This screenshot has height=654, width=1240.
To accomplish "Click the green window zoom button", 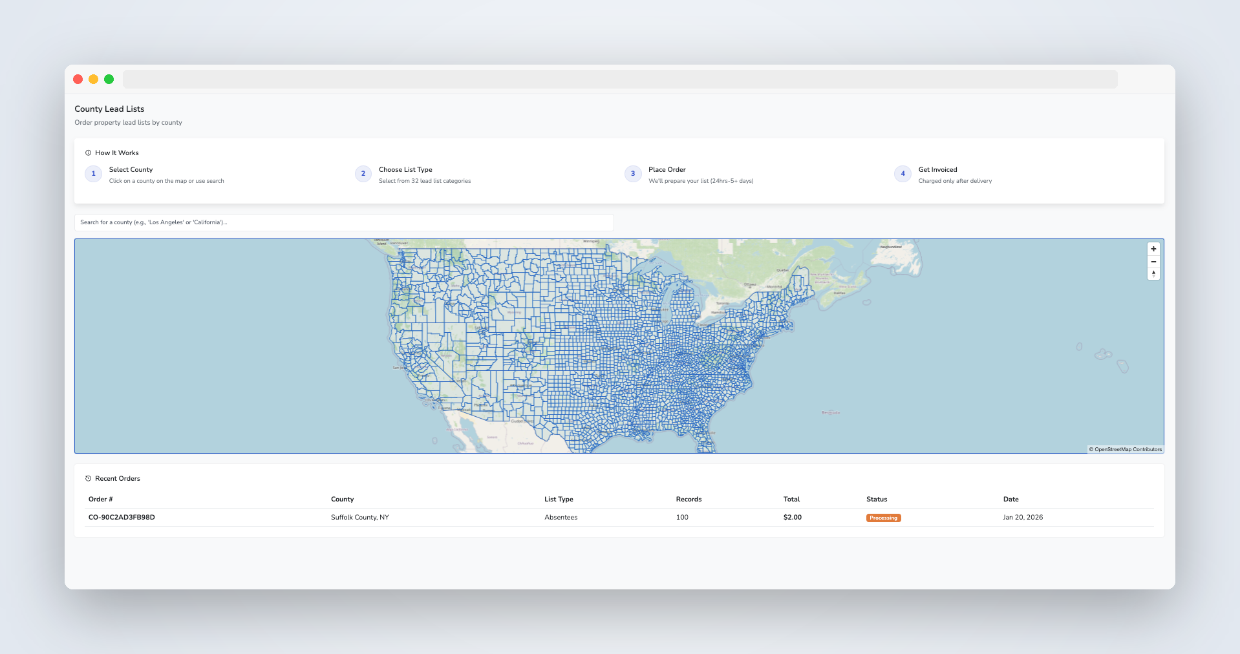I will coord(109,79).
